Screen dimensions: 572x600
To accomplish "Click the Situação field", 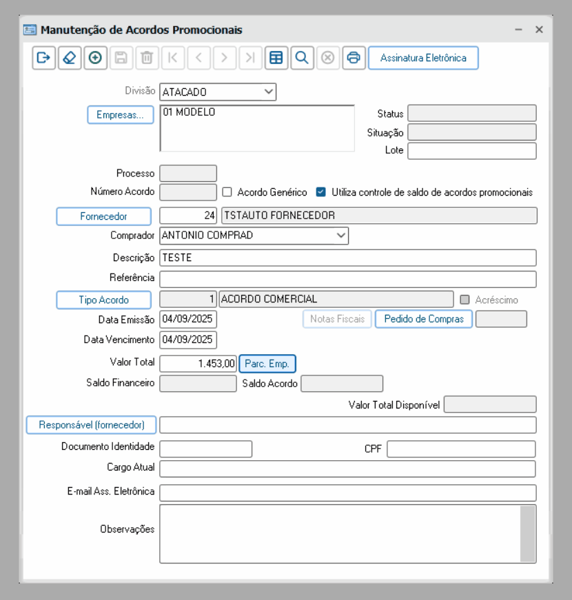I will [x=471, y=132].
